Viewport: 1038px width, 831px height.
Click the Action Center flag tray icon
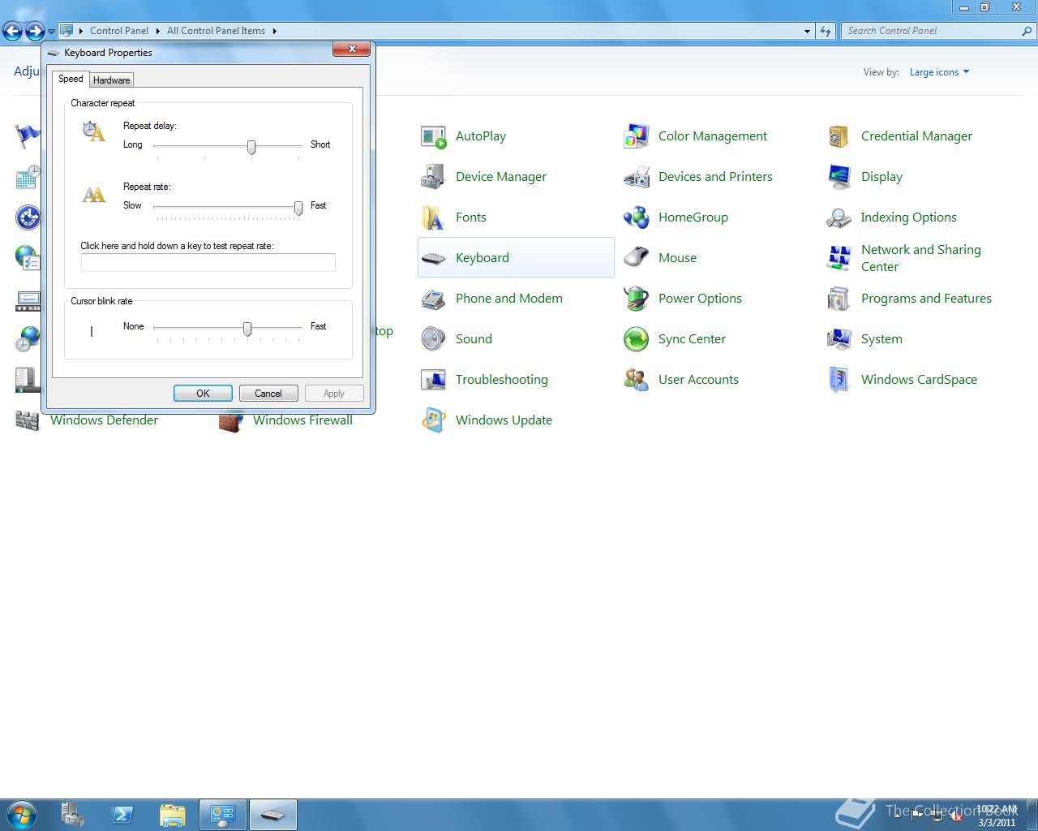pyautogui.click(x=917, y=816)
